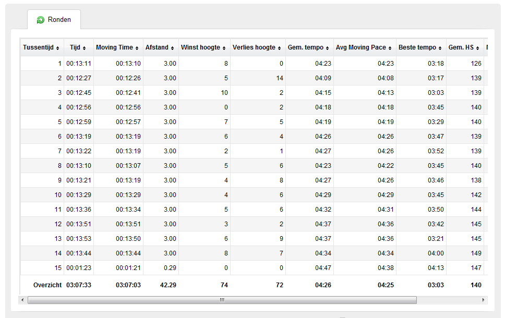
Task: Click total distance 42.29
Action: click(x=168, y=285)
